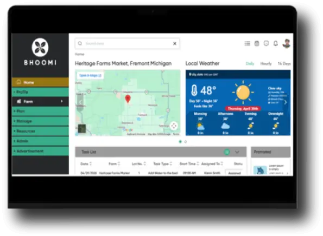Open the chat messages icon

[x=266, y=43]
